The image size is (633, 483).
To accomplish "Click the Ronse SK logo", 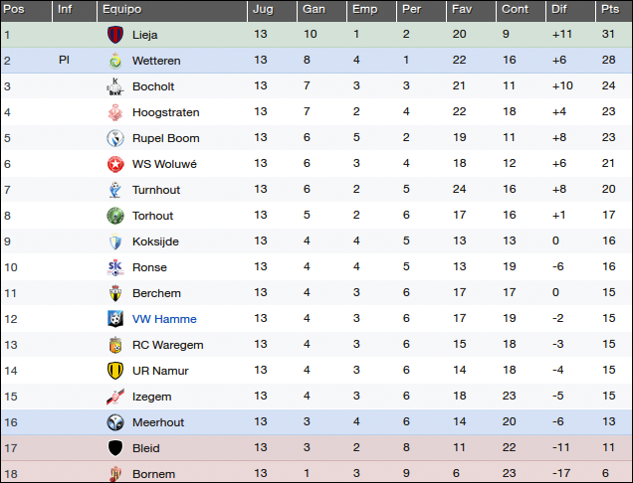I will [x=115, y=267].
